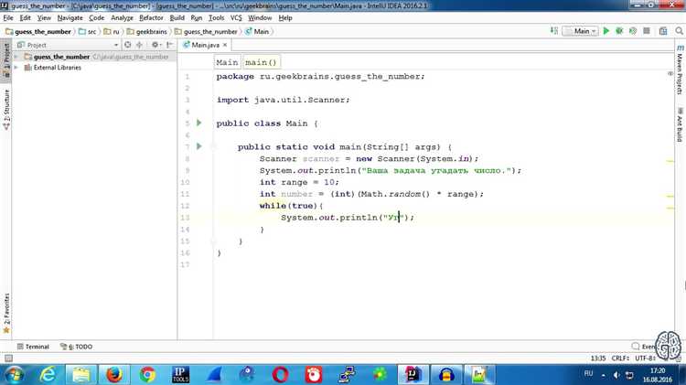Viewport: 686px width, 385px height.
Task: Close the Main.java editor tab
Action: pyautogui.click(x=225, y=45)
